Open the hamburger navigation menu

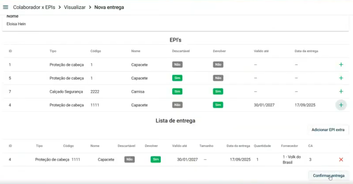6,7
